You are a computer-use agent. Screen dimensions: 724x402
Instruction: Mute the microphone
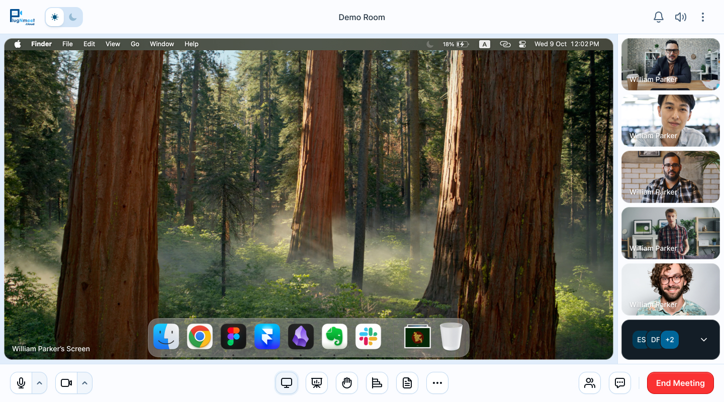(21, 382)
